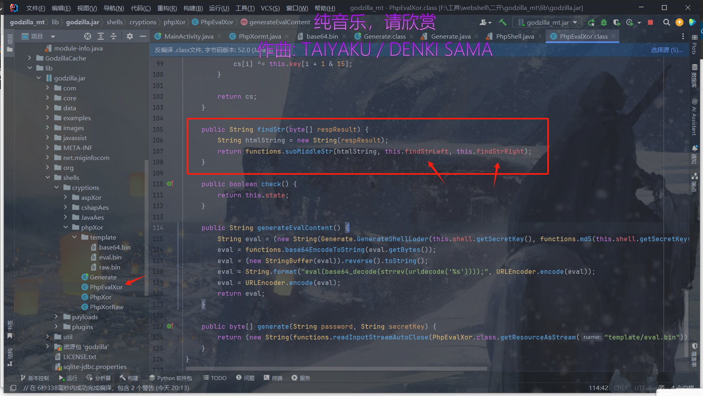Click the Choose Sources (选择源) link

click(x=667, y=50)
